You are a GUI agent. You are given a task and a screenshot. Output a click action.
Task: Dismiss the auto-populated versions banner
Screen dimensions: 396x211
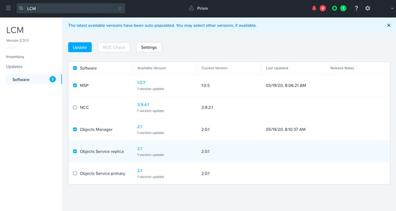point(389,25)
